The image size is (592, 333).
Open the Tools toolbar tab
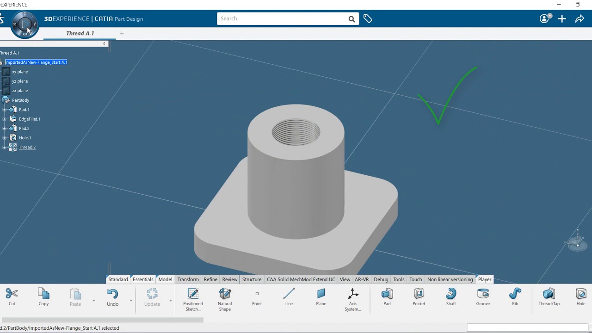pyautogui.click(x=399, y=279)
